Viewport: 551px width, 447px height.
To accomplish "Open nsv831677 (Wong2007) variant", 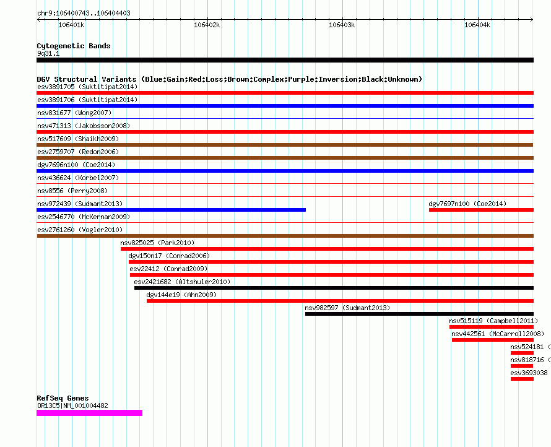I will point(74,113).
